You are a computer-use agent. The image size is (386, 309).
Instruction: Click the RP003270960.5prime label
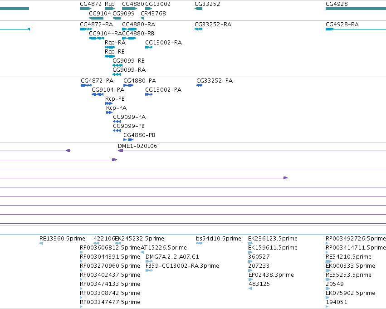(110, 265)
